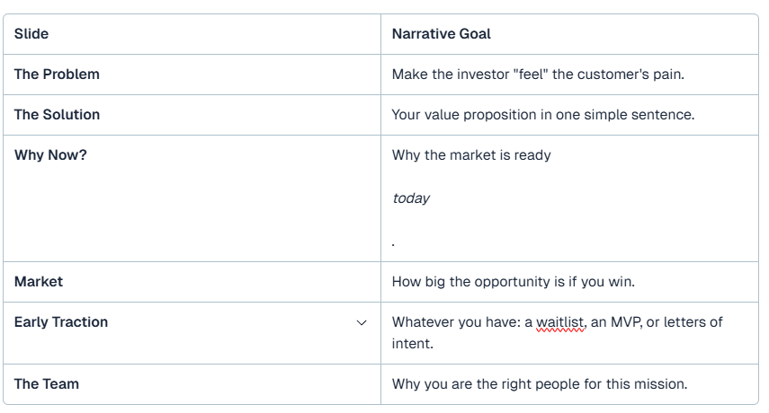Click the "Early Traction" label text
Image resolution: width=769 pixels, height=413 pixels.
pos(61,322)
